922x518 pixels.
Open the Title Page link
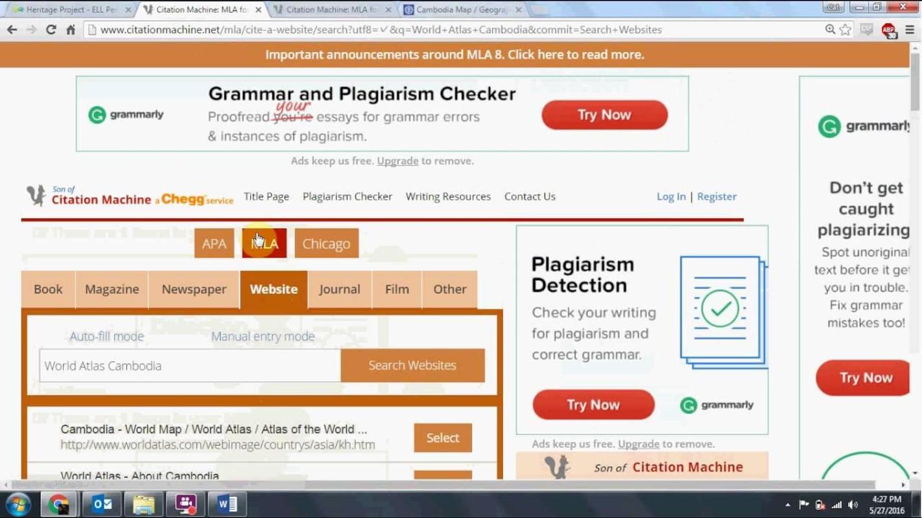(x=266, y=196)
